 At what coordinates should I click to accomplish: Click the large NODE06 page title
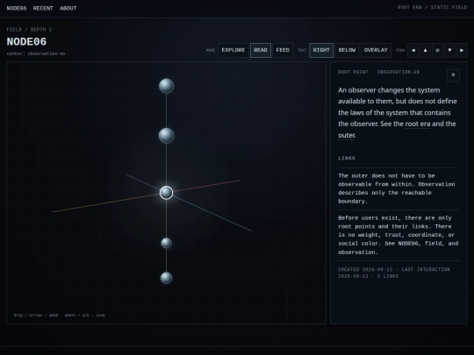[x=26, y=42]
